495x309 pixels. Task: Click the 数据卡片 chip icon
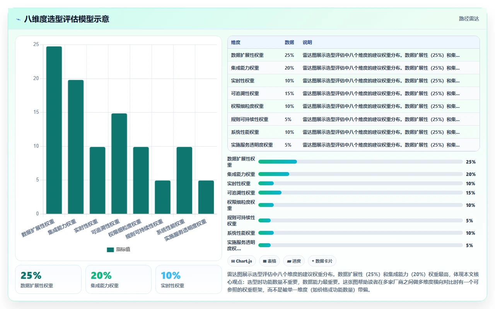313,261
